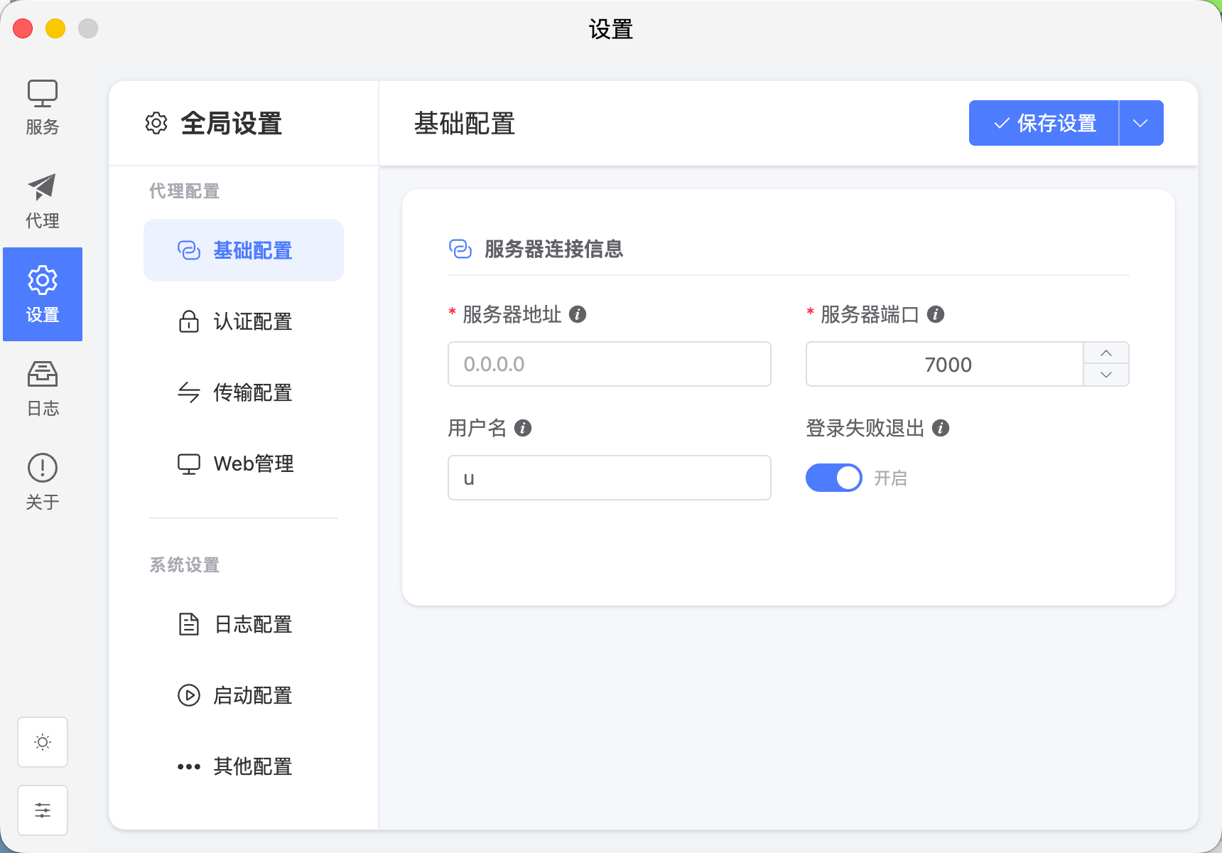1222x853 pixels.
Task: Open the sliders/preferences icon at bottom left
Action: pyautogui.click(x=42, y=810)
